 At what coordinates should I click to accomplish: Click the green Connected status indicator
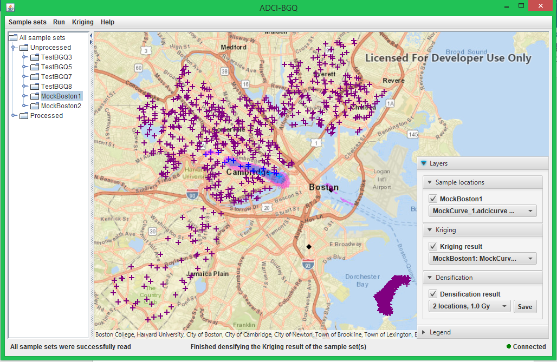[509, 346]
